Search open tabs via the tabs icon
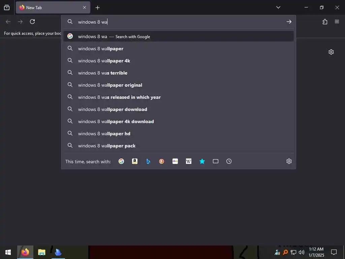345x259 pixels. [216, 161]
